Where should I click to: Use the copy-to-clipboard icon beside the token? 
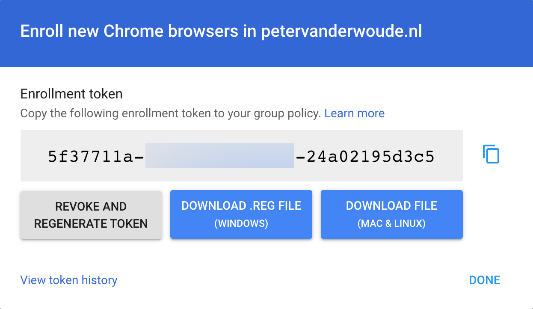click(x=491, y=154)
